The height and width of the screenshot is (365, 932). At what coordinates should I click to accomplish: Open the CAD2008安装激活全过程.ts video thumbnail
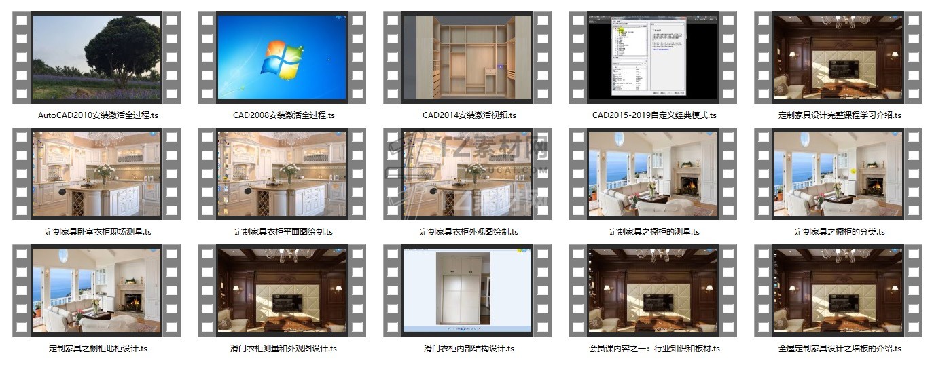282,58
